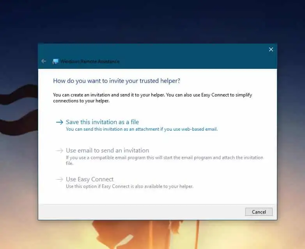Select Use email to send an invitation
Viewport: 305px width, 249px height.
coord(107,151)
